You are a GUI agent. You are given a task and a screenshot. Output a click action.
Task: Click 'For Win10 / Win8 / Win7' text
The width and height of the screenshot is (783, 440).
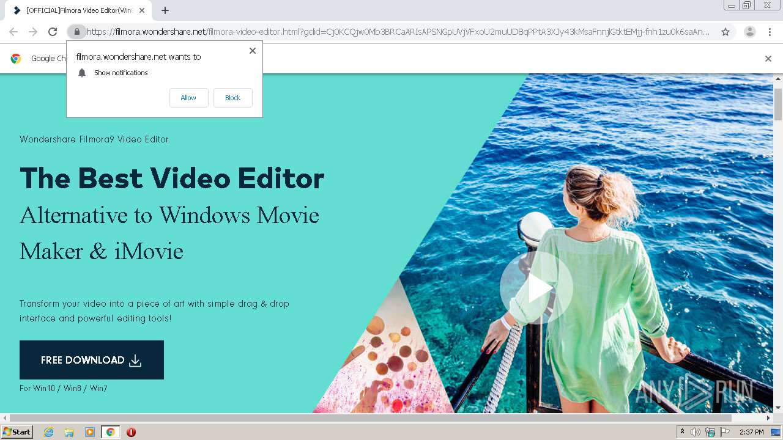64,388
